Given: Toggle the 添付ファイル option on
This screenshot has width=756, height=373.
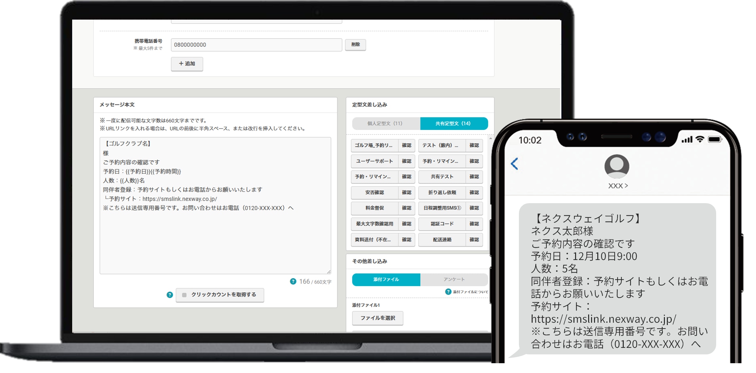Looking at the screenshot, I should click(386, 279).
